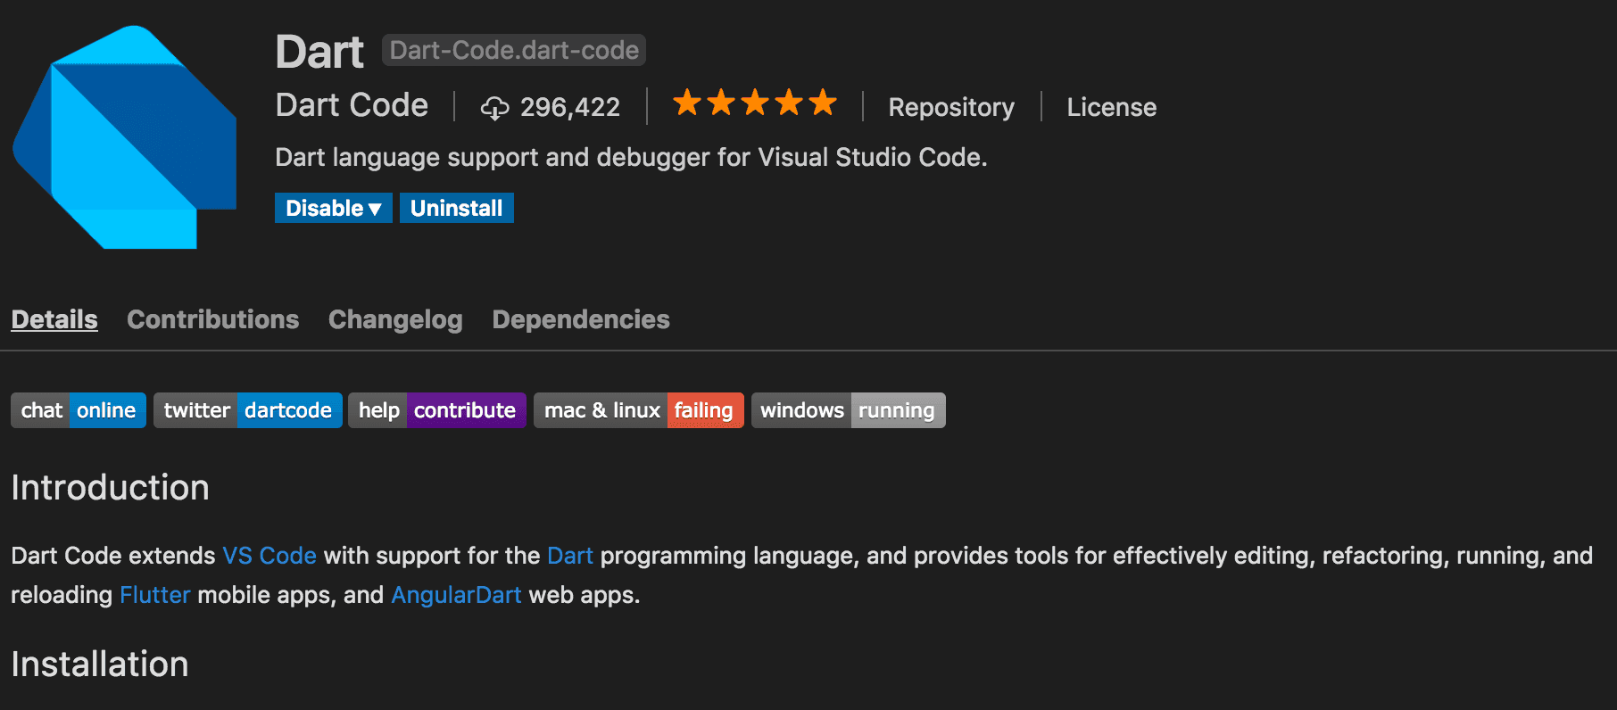Uninstall the Dart extension
The height and width of the screenshot is (710, 1617).
[457, 208]
